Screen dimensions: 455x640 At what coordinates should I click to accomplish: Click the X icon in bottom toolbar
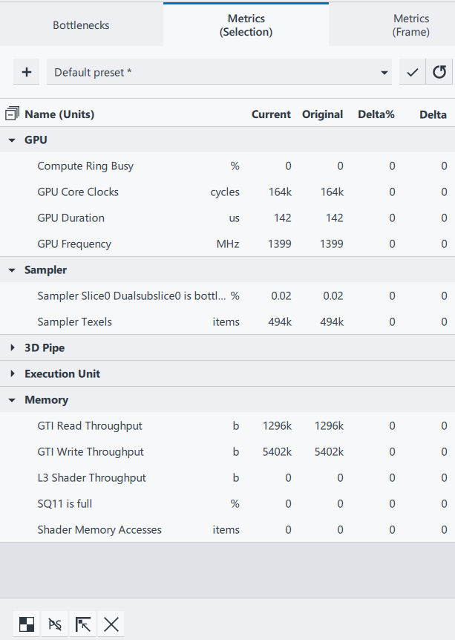[x=111, y=624]
